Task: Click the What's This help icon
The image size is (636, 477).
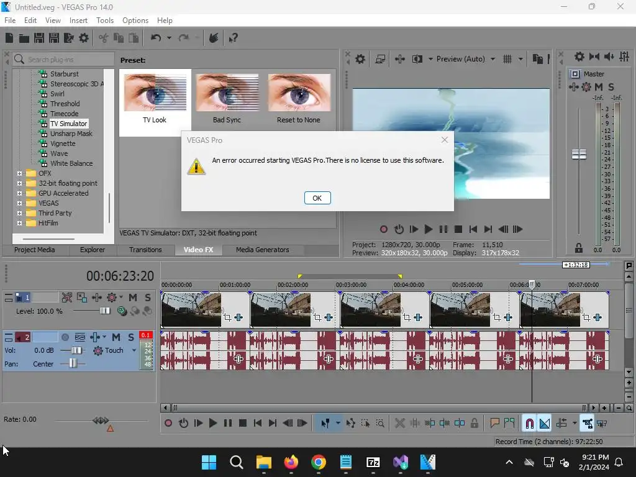Action: [x=234, y=38]
